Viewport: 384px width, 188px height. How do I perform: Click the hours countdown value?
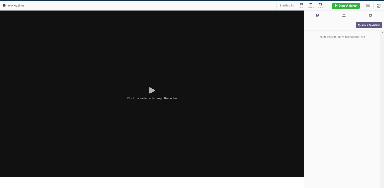tap(301, 4)
